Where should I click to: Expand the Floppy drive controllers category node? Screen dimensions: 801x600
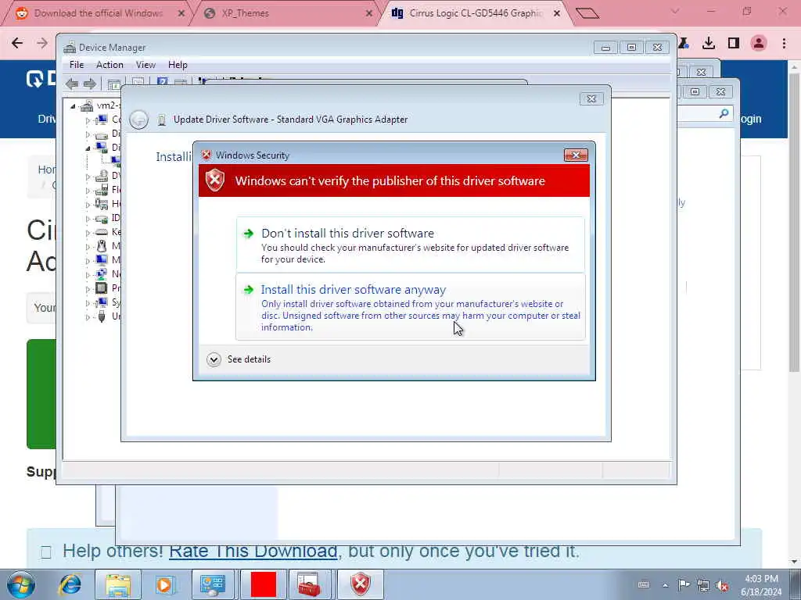pyautogui.click(x=88, y=191)
